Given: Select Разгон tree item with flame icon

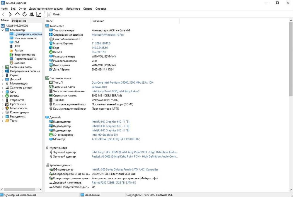Looking at the screenshot, I should click(x=12, y=51).
